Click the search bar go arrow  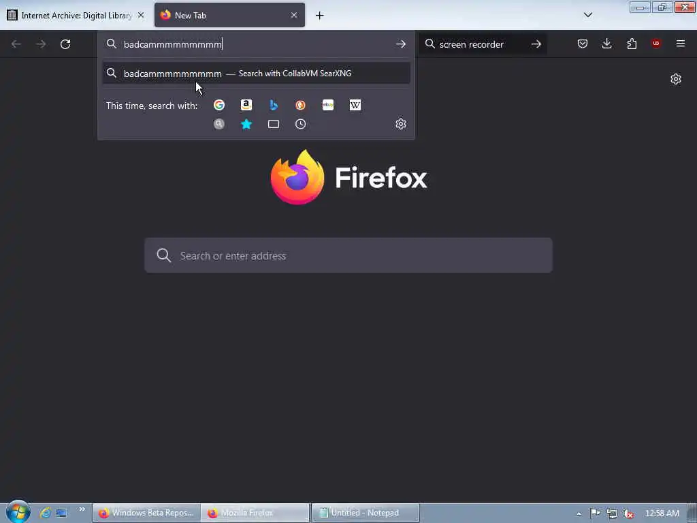[x=536, y=44]
